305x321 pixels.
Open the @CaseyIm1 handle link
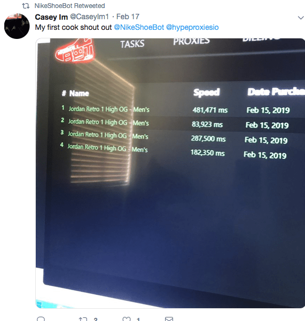(89, 17)
